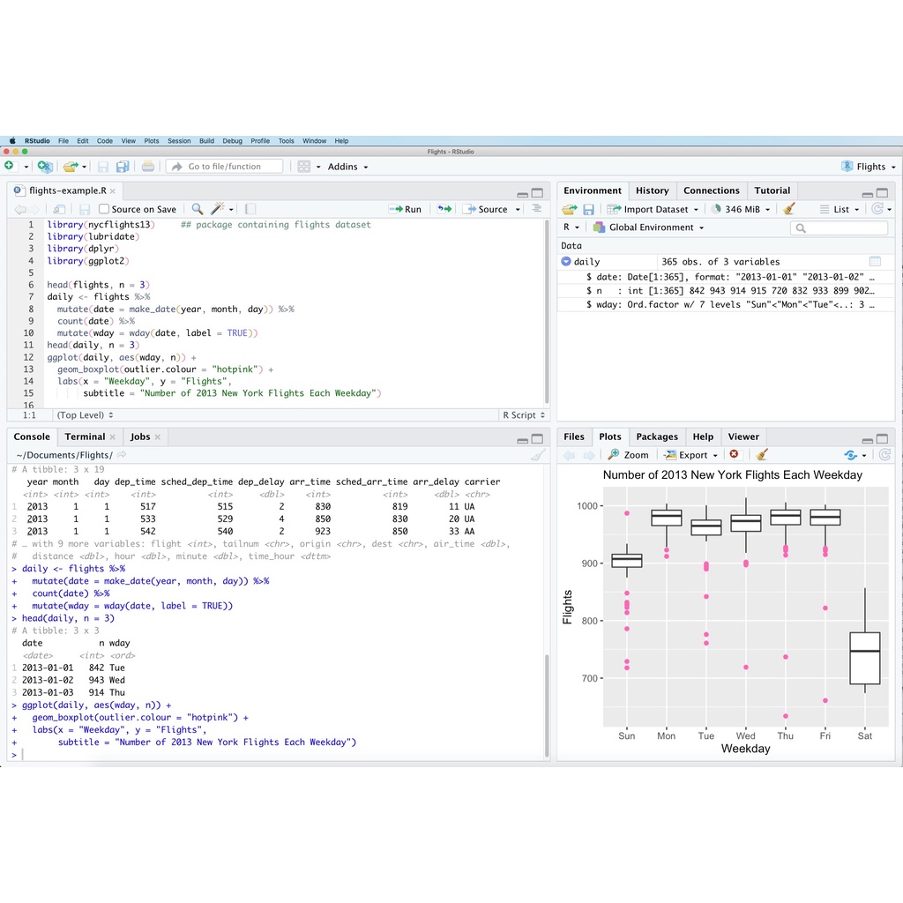Click the compile report notebook icon
The height and width of the screenshot is (903, 903).
pyautogui.click(x=250, y=209)
